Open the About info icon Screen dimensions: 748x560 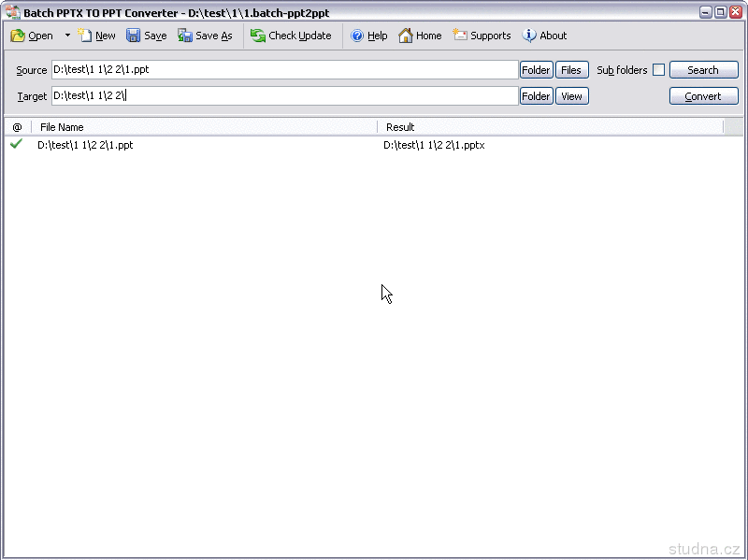[x=528, y=36]
